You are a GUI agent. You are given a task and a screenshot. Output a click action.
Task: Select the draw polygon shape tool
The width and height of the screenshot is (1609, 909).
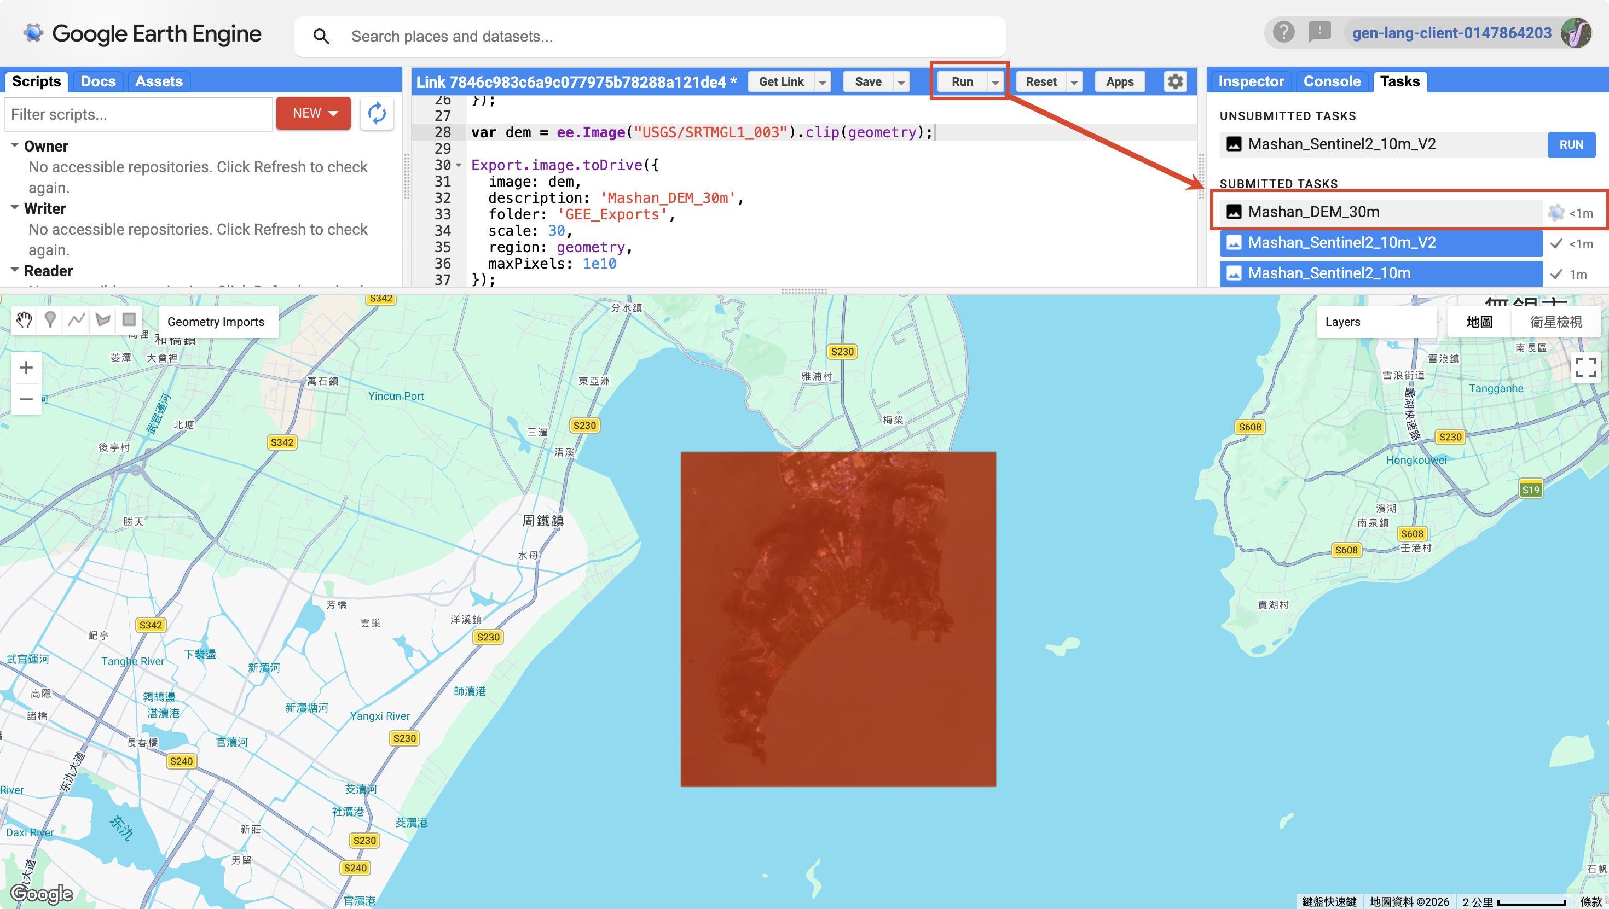103,321
